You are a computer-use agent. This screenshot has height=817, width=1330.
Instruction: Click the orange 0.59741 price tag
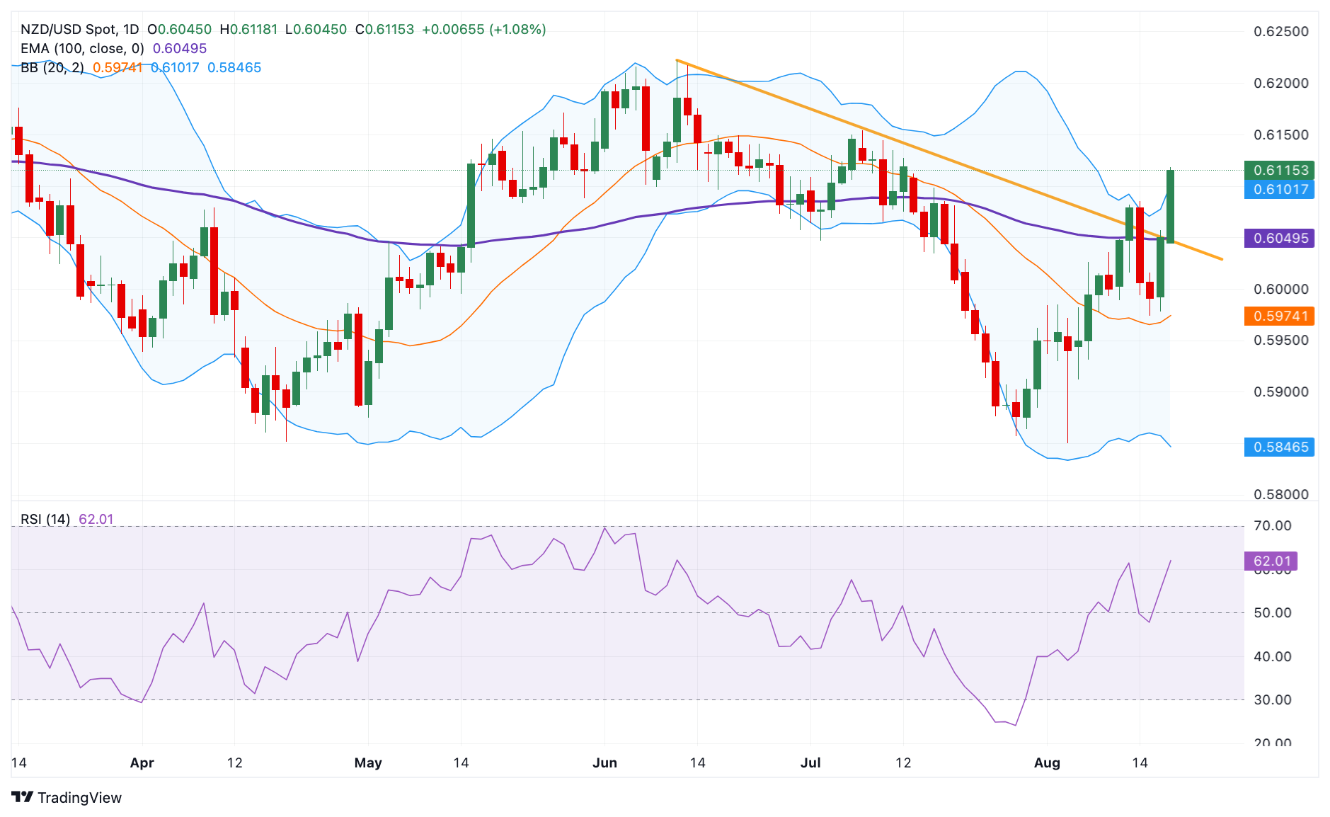point(1279,316)
